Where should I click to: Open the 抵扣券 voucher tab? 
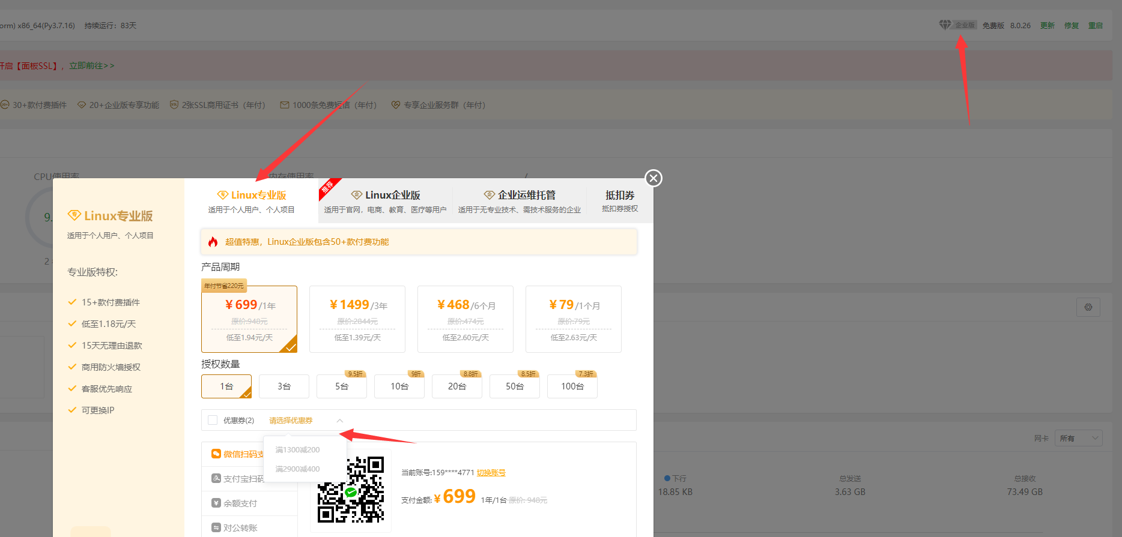pyautogui.click(x=620, y=201)
